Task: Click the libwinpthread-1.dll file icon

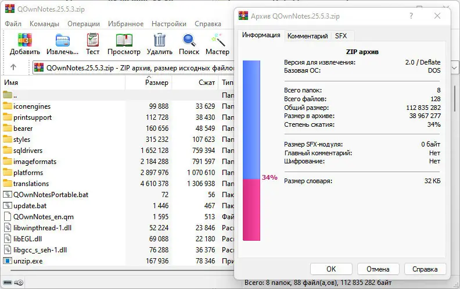Action: [8, 227]
